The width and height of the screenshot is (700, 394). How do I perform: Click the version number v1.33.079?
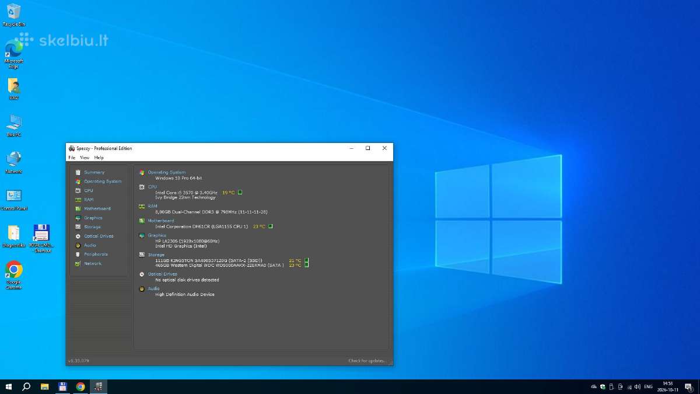[79, 361]
